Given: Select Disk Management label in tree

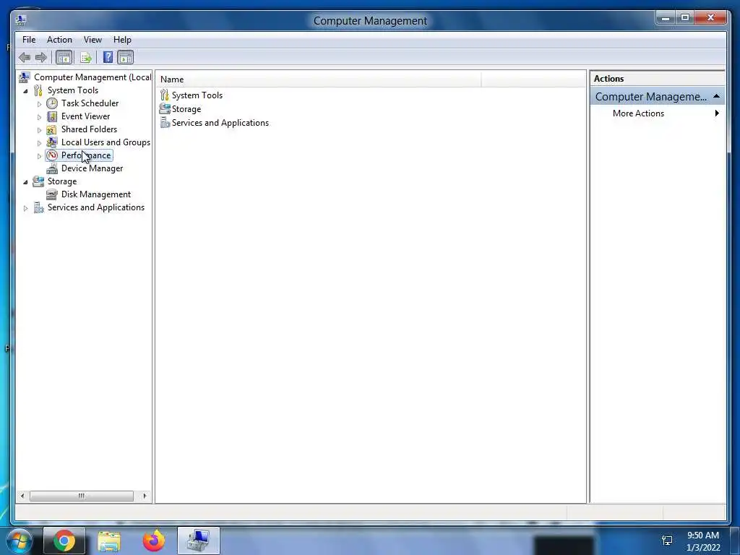Looking at the screenshot, I should 96,194.
